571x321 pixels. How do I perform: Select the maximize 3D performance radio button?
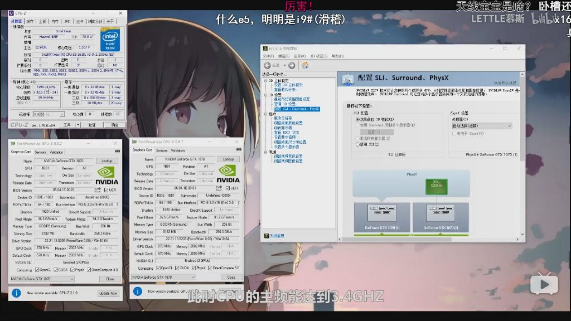357,119
